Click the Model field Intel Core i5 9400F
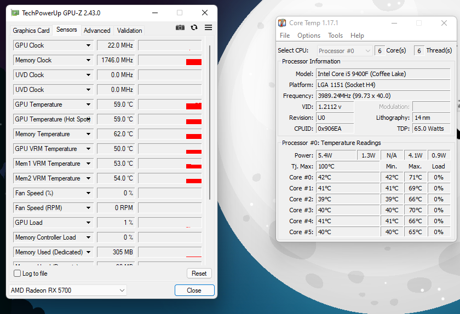 (x=383, y=74)
